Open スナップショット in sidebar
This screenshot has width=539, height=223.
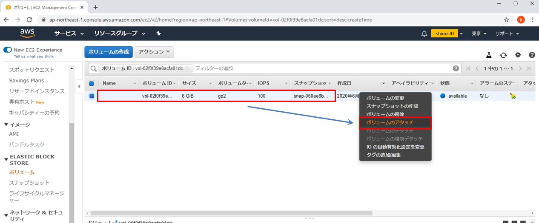[x=29, y=183]
